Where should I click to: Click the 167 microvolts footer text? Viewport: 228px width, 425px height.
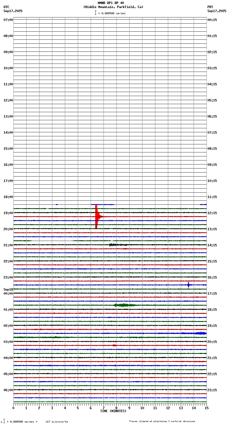point(57,422)
